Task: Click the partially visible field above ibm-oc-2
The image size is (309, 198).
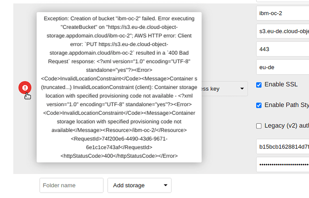Action: pos(283,1)
